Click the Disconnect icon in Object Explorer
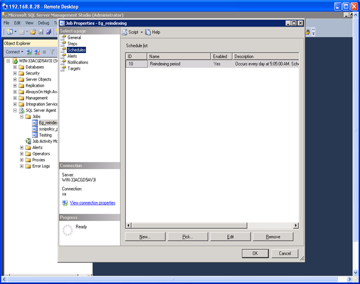Viewport: 360px width, 284px height. [x=37, y=52]
